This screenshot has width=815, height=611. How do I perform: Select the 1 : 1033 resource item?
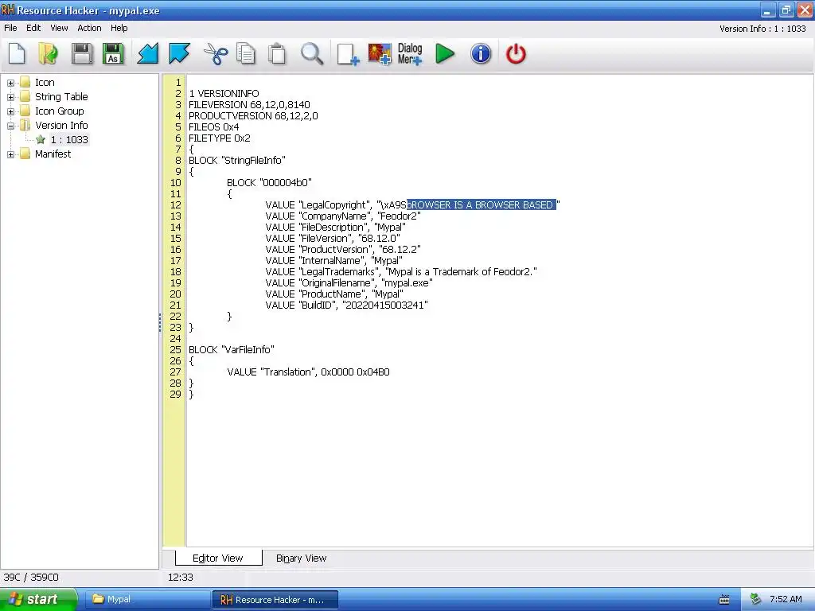click(69, 139)
